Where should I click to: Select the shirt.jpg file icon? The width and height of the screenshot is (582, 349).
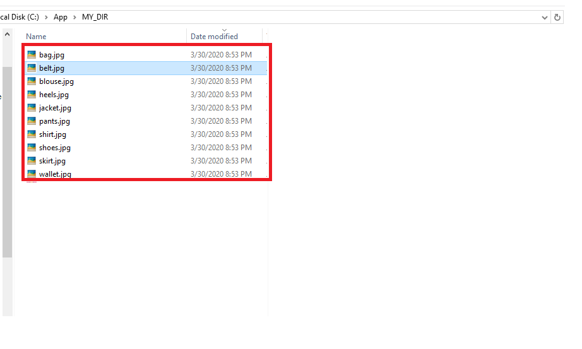point(32,134)
